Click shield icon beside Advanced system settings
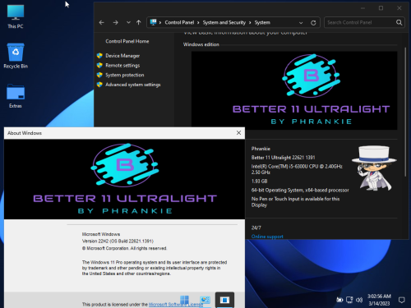The height and width of the screenshot is (308, 411). (99, 85)
